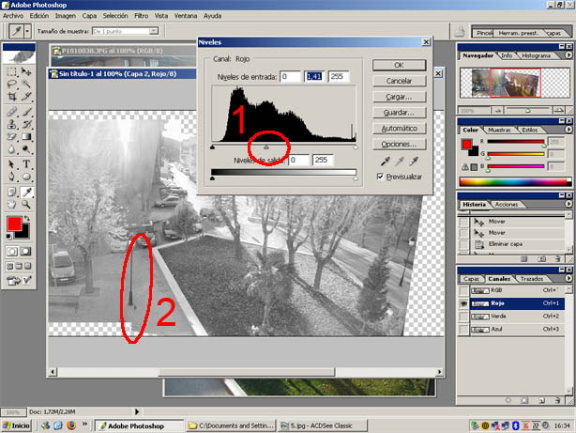Pick the black point eyedropper in Niveles

(x=385, y=161)
